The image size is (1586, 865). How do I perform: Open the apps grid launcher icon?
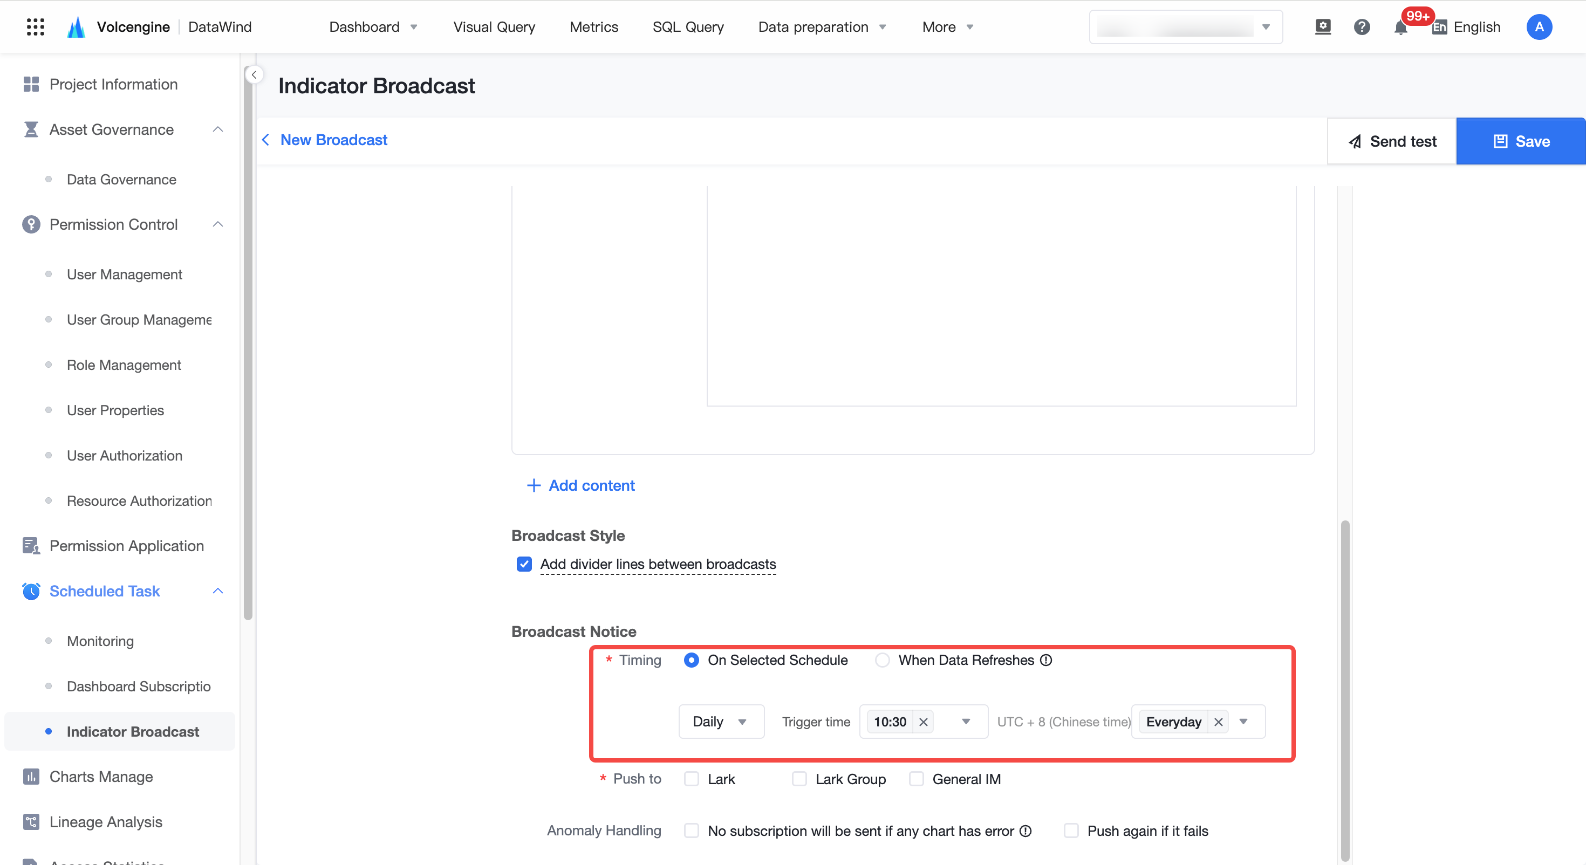click(36, 27)
